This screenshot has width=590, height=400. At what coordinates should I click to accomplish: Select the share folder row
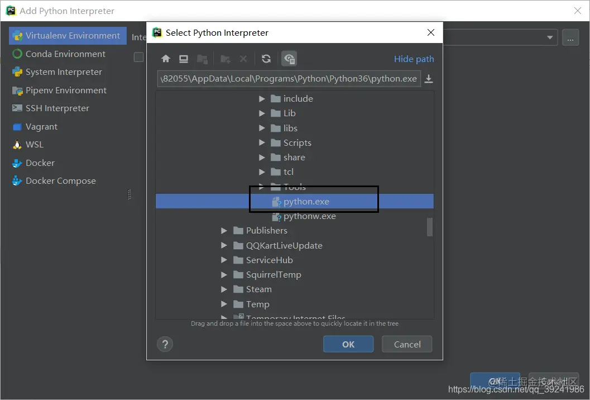coord(295,158)
